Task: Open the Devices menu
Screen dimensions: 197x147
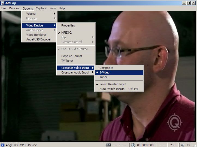Action: coord(14,8)
